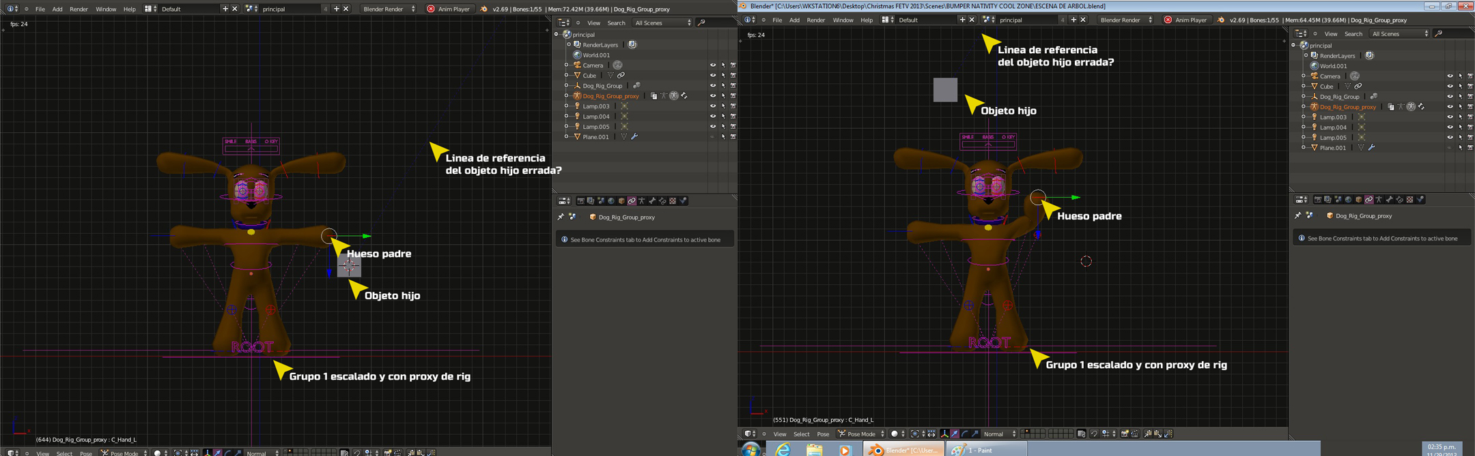Open Blender Render engine dropdown in left window
The height and width of the screenshot is (456, 1475).
389,9
